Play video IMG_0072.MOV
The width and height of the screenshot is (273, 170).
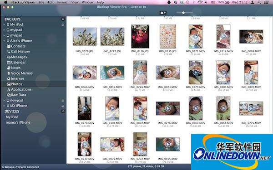(140, 108)
